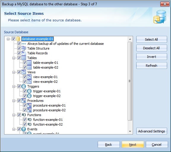Collapse the Views node
171x152 pixels.
click(14, 72)
